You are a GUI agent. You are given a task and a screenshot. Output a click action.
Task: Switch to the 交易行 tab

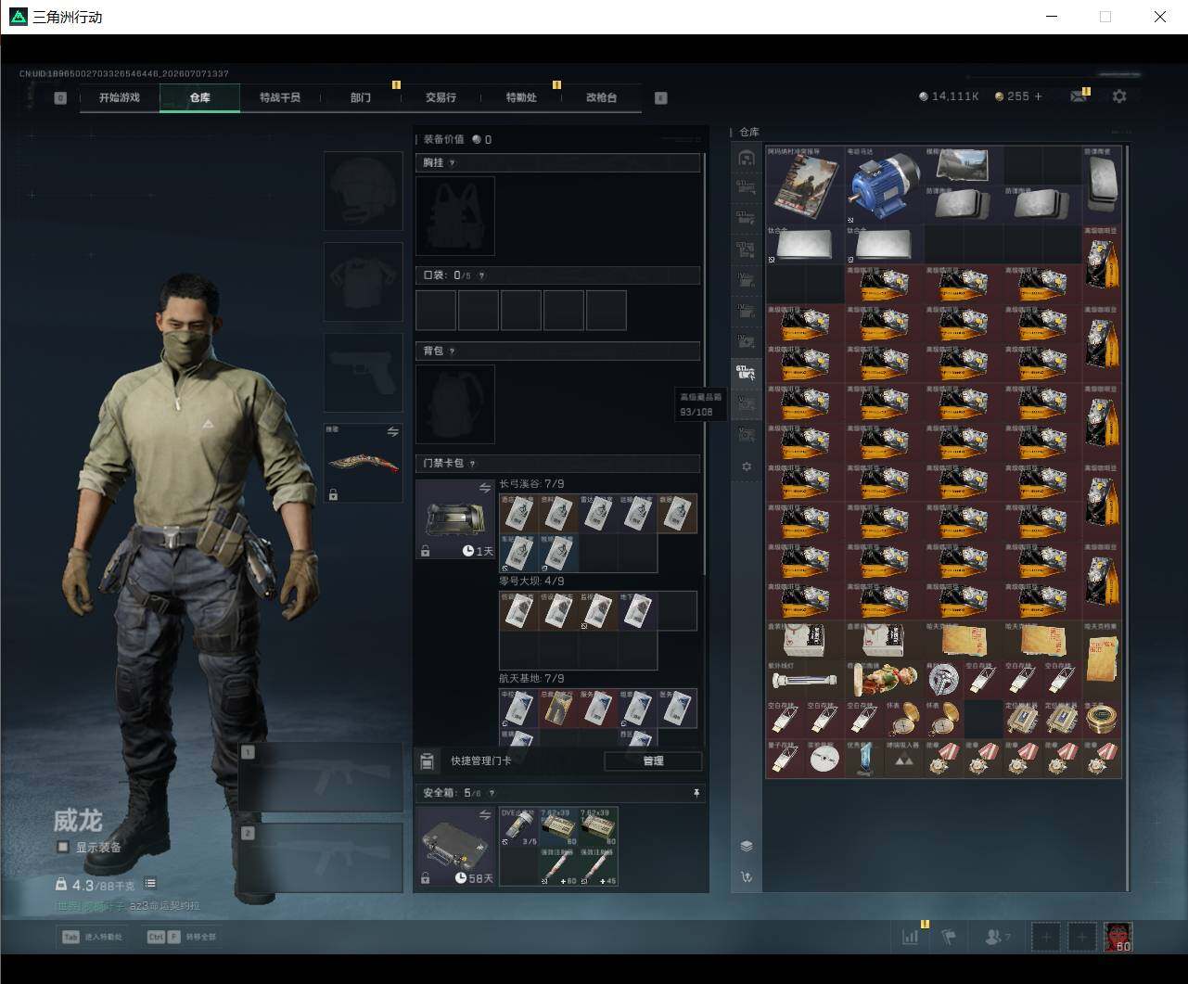[441, 97]
